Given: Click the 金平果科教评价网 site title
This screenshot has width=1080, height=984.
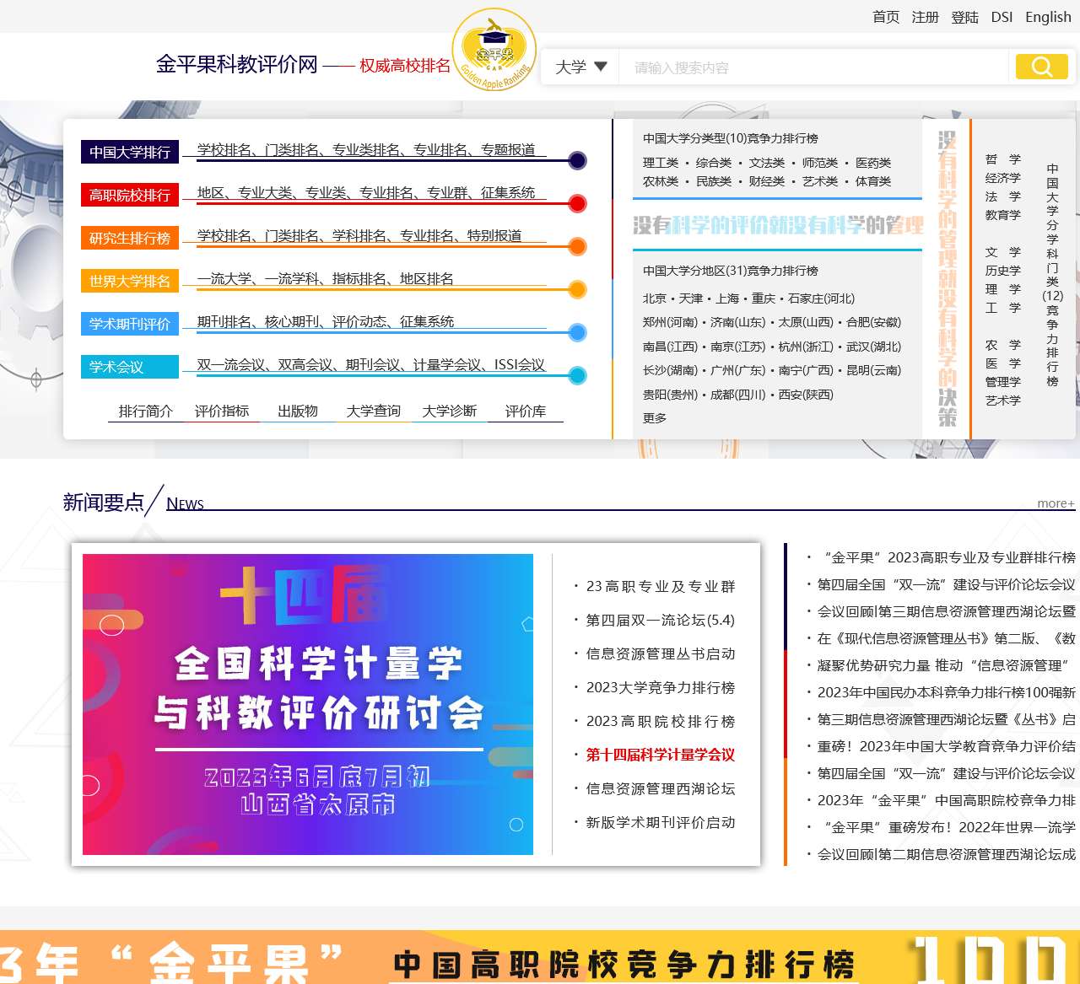Looking at the screenshot, I should [237, 65].
